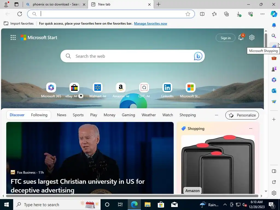Open Edge Settings and more ellipsis
Screen dimensions: 280x210
click(x=262, y=14)
